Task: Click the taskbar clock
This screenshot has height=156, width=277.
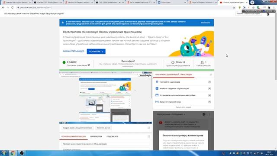Action: 269,153
